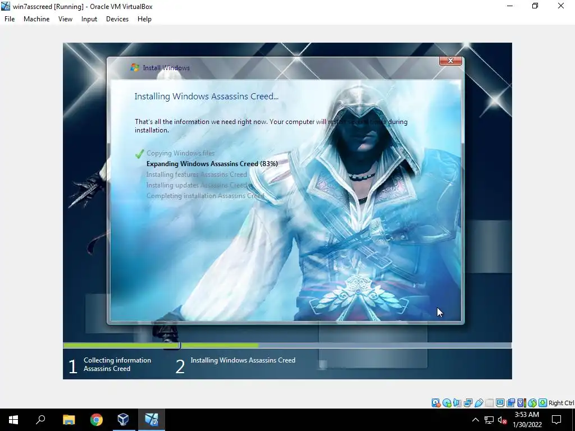Click the muted volume tray icon
This screenshot has height=431, width=575.
502,420
